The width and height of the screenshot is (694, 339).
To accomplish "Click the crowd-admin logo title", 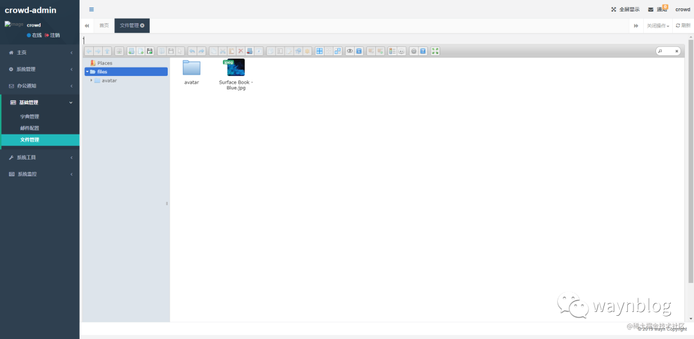I will point(31,10).
